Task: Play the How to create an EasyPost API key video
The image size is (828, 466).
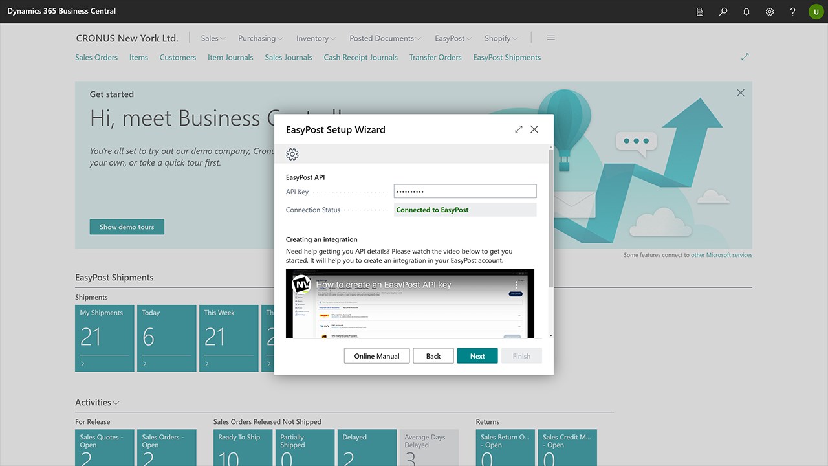Action: [x=410, y=304]
